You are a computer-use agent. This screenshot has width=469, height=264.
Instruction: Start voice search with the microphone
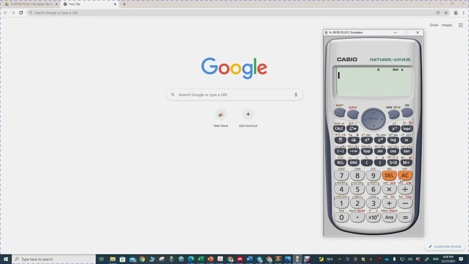click(x=296, y=95)
